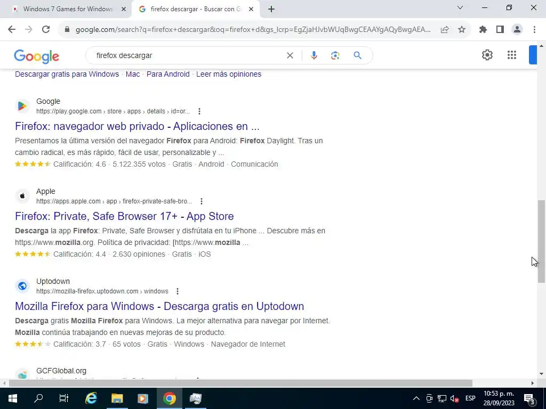Click the Apple favicon
The height and width of the screenshot is (409, 546).
point(22,196)
